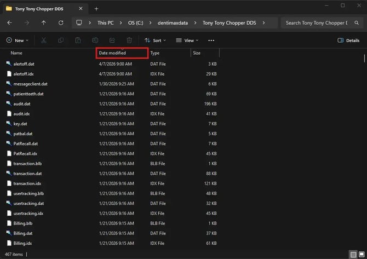367x259 pixels.
Task: Add a new tab with plus button
Action: (96, 8)
